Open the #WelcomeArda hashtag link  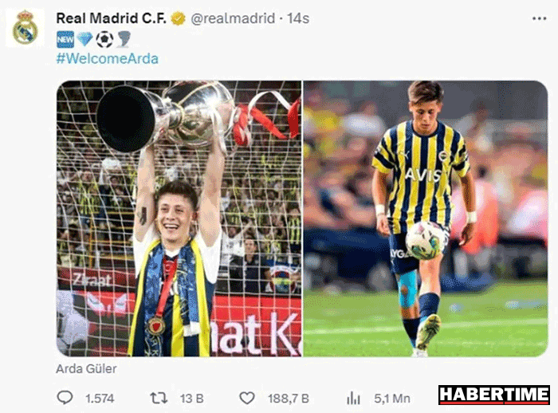click(x=107, y=58)
